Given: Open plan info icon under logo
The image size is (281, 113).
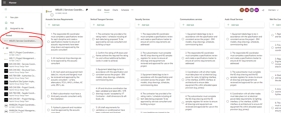Looking at the screenshot, I should (52, 15).
